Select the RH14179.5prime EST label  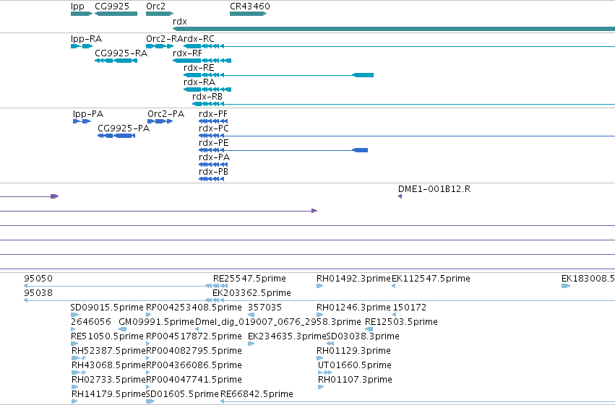coord(108,395)
